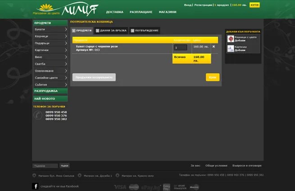This screenshot has width=295, height=191.
Task: Click the MasterCard payment logo
Action: coord(134,187)
